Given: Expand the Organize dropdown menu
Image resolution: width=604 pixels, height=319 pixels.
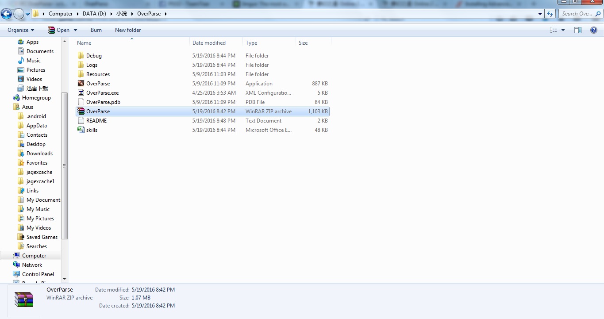Looking at the screenshot, I should click(21, 30).
